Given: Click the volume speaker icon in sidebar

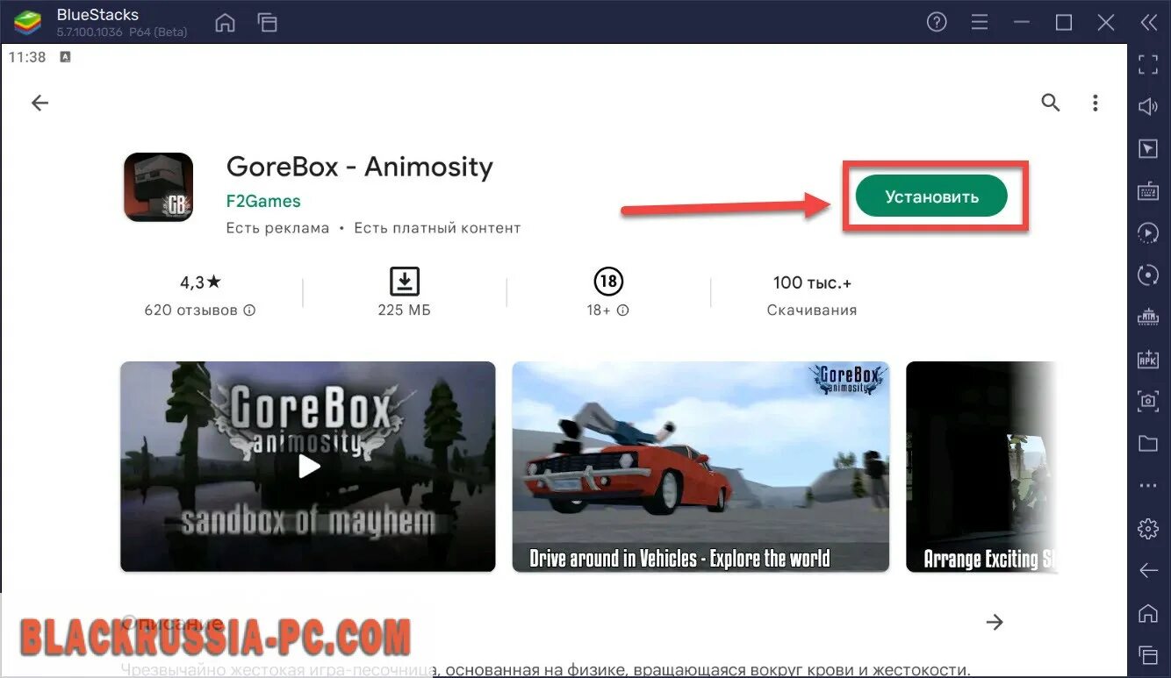Looking at the screenshot, I should [1148, 106].
